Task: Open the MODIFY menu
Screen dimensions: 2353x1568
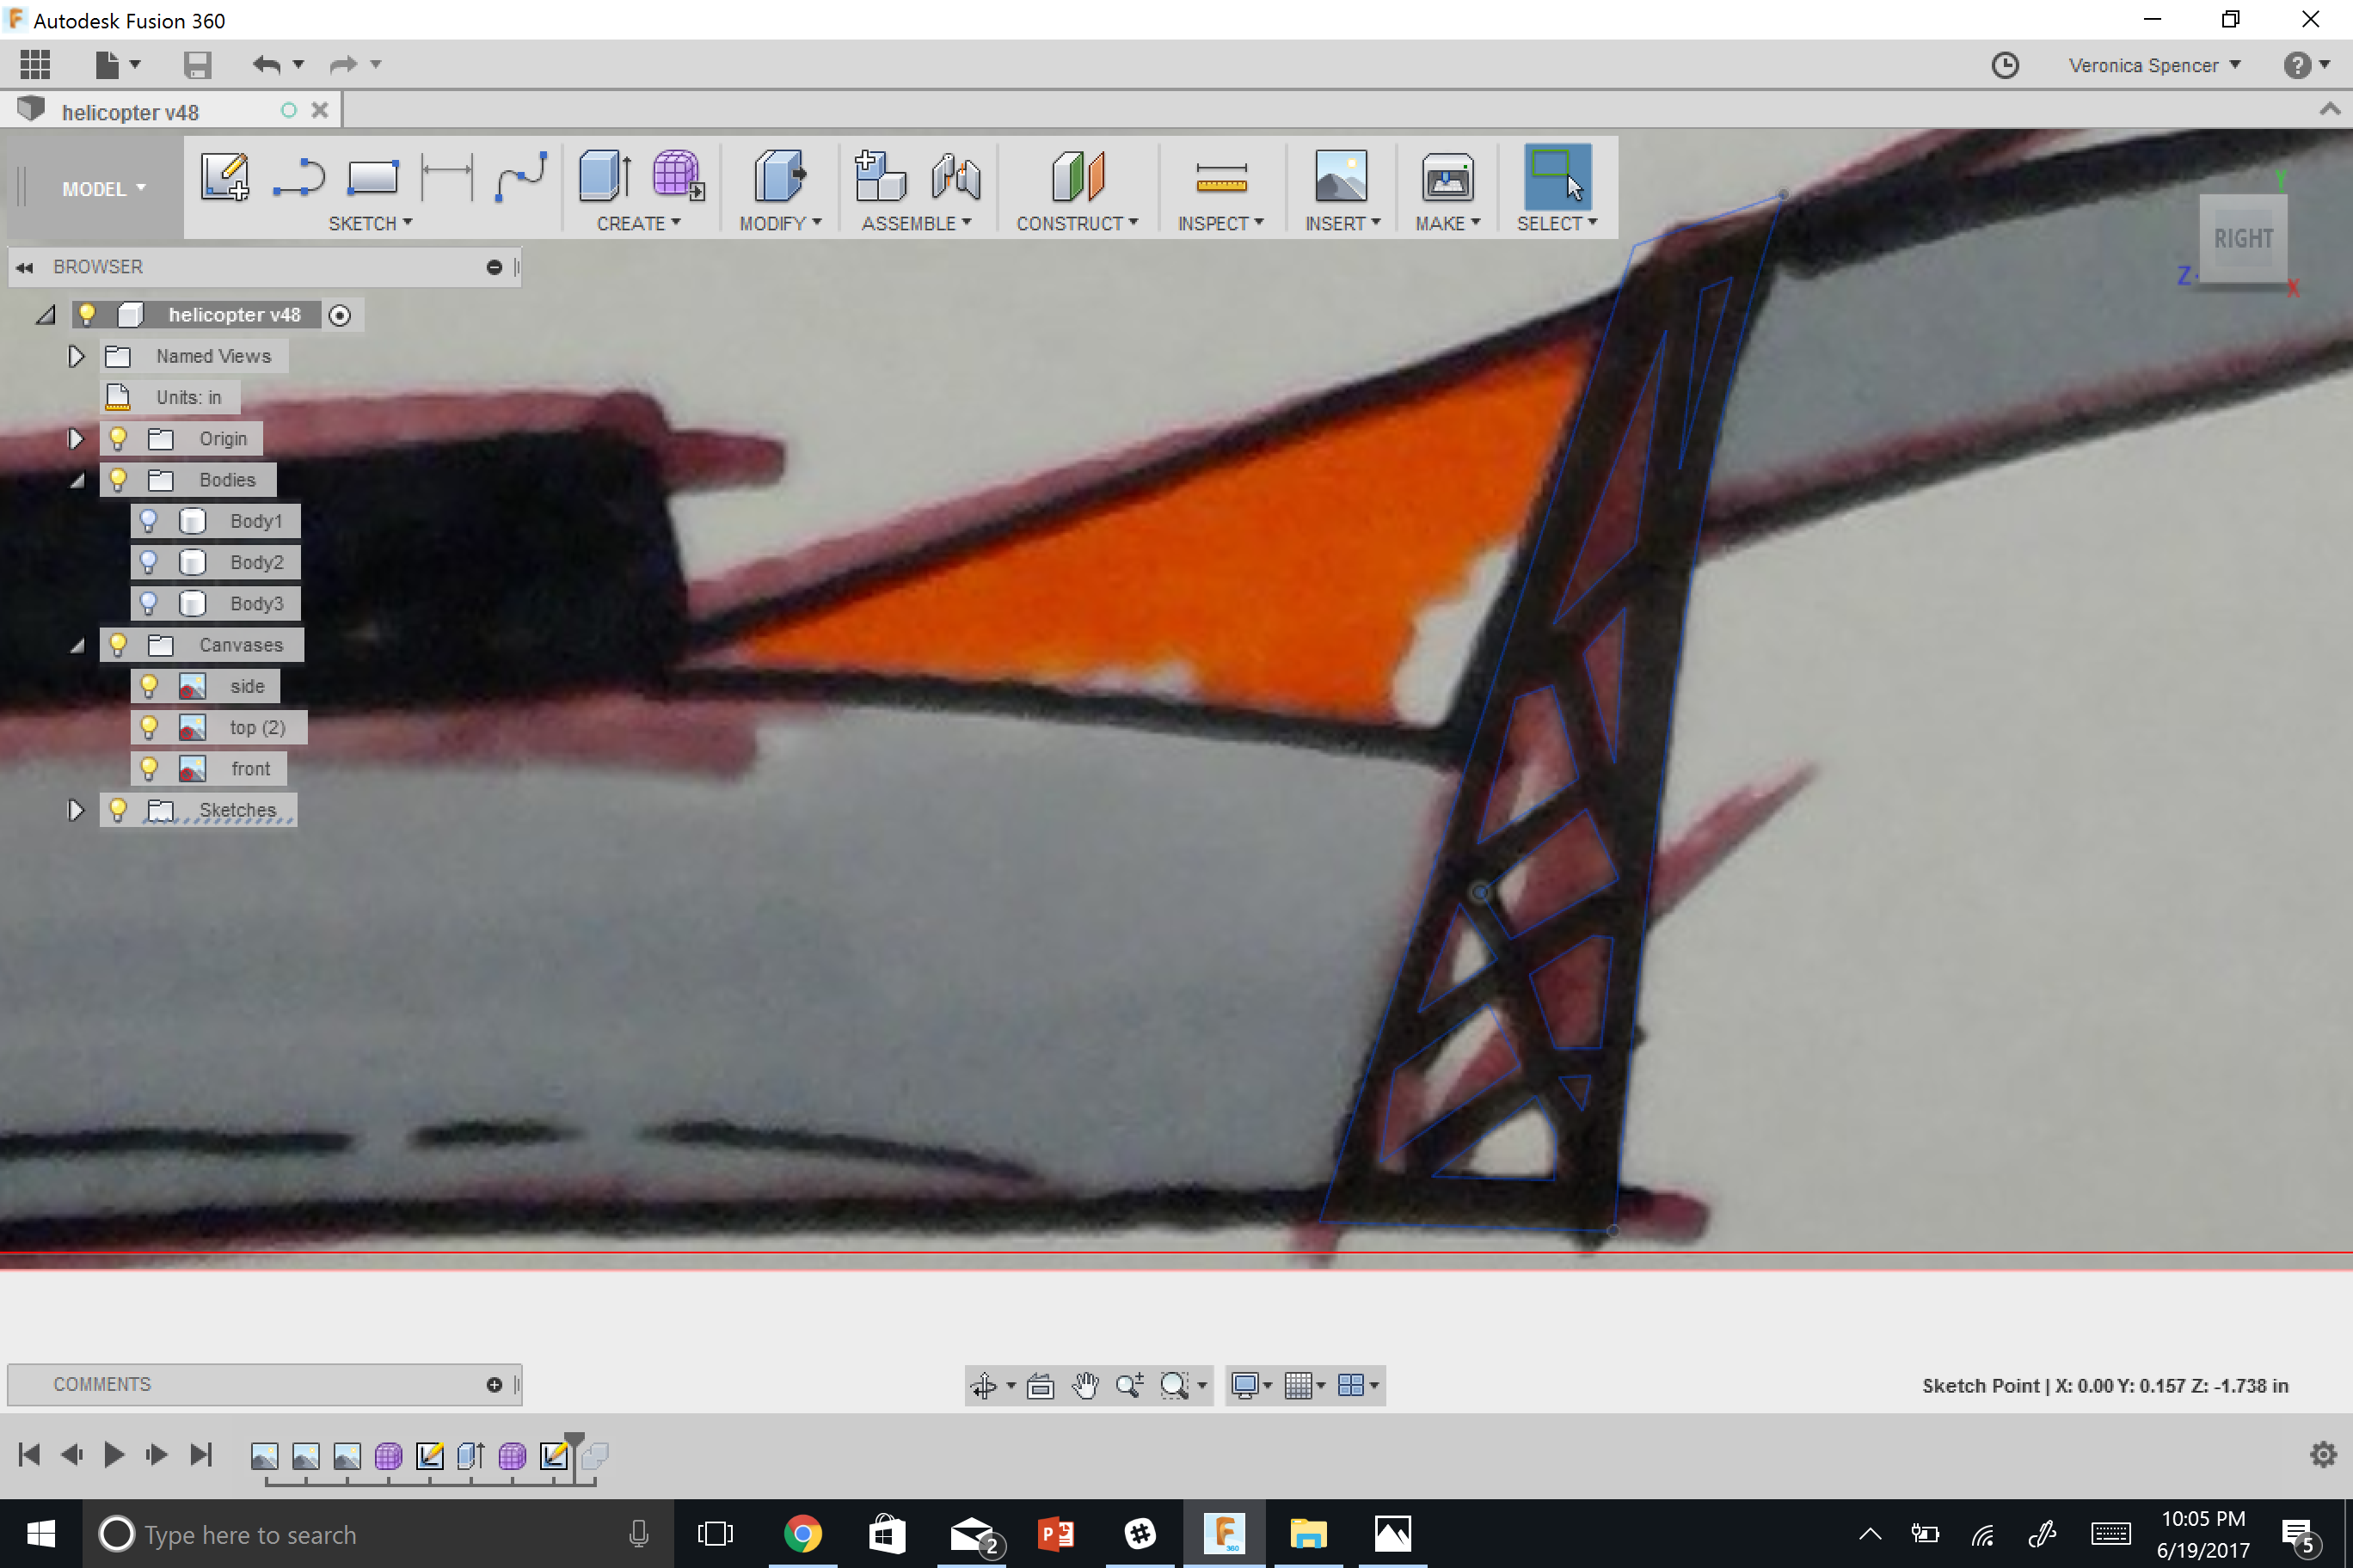Action: click(x=780, y=223)
